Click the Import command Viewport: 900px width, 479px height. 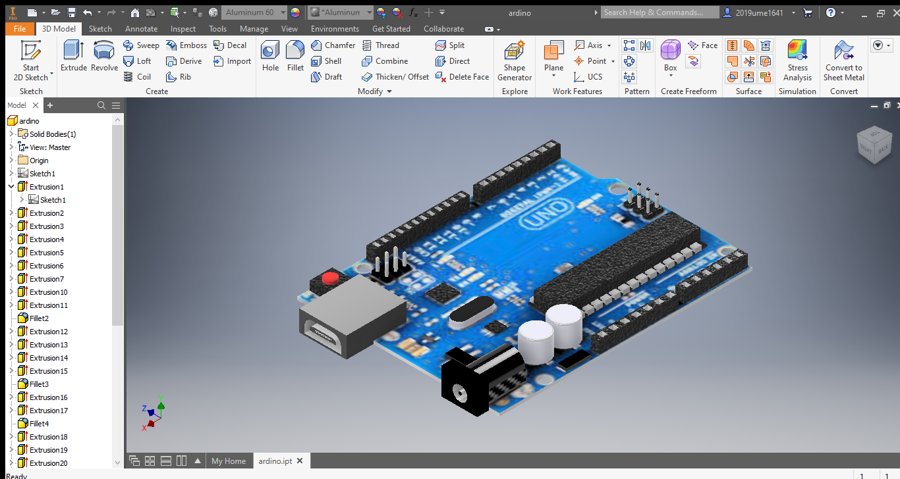232,61
